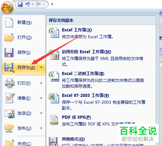Open the Customize Quick Access Toolbar dropdown

tap(52, 4)
